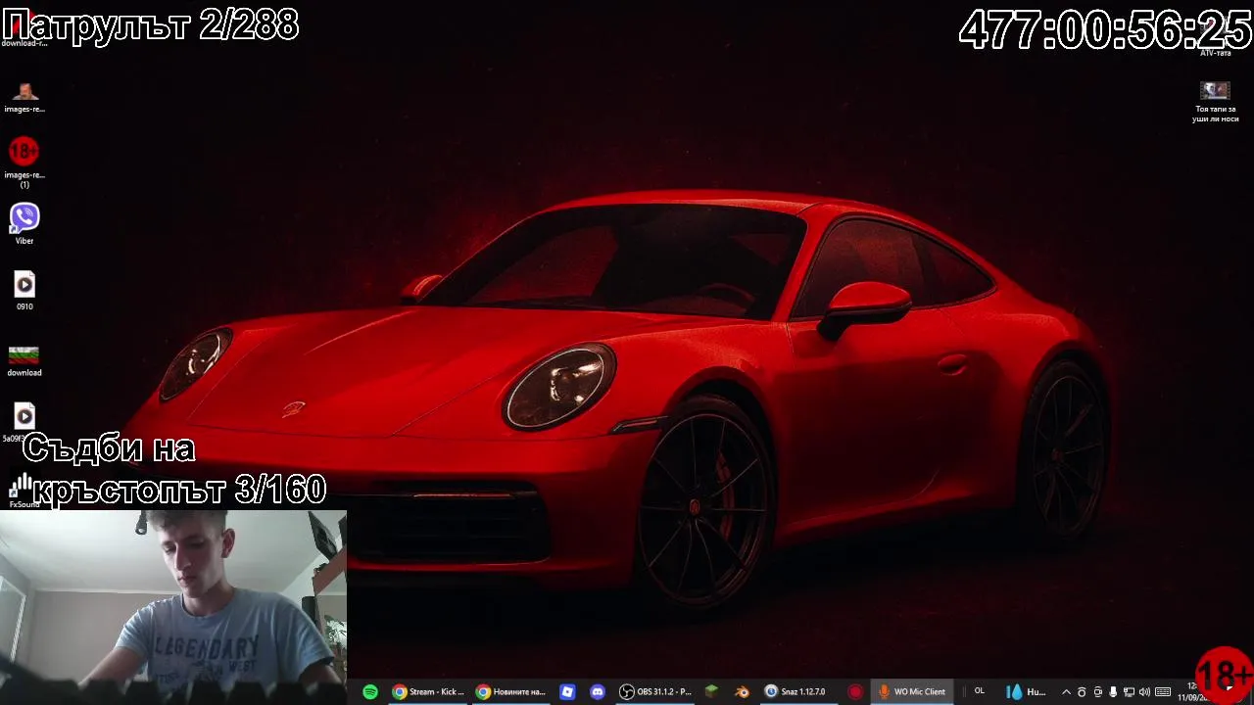Screen dimensions: 1254x705
Task: Open Spotify from the taskbar
Action: tap(370, 691)
